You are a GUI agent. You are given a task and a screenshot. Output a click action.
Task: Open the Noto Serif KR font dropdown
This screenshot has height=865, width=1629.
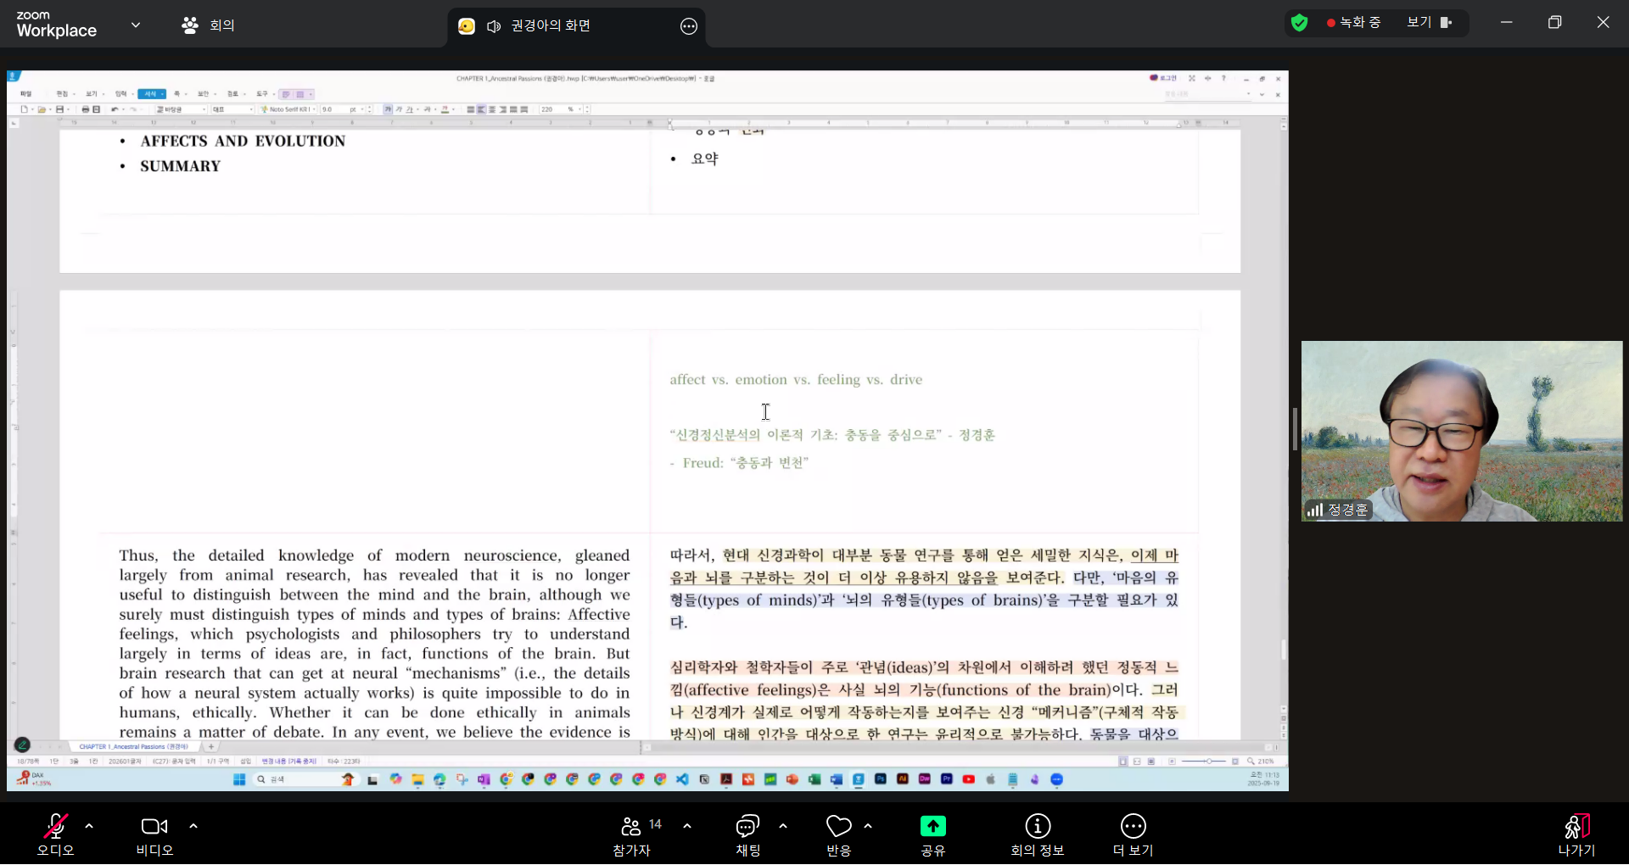coord(288,109)
